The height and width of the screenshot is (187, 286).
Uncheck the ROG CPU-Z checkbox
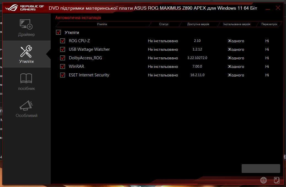[x=62, y=41]
